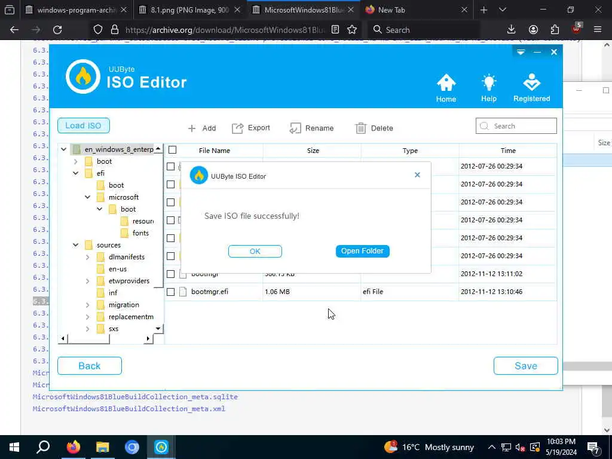
Task: Collapse the efi microsoft boot subfolder
Action: coord(100,209)
